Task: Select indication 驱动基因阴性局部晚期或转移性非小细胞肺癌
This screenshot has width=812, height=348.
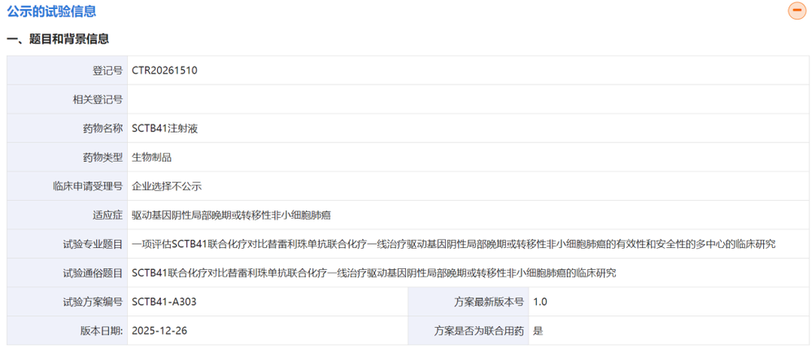Action: coord(232,215)
